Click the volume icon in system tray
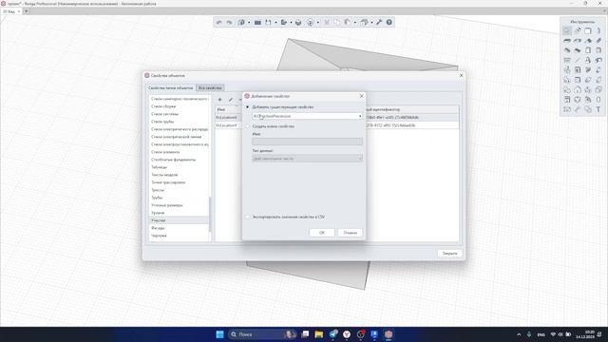 click(x=560, y=334)
